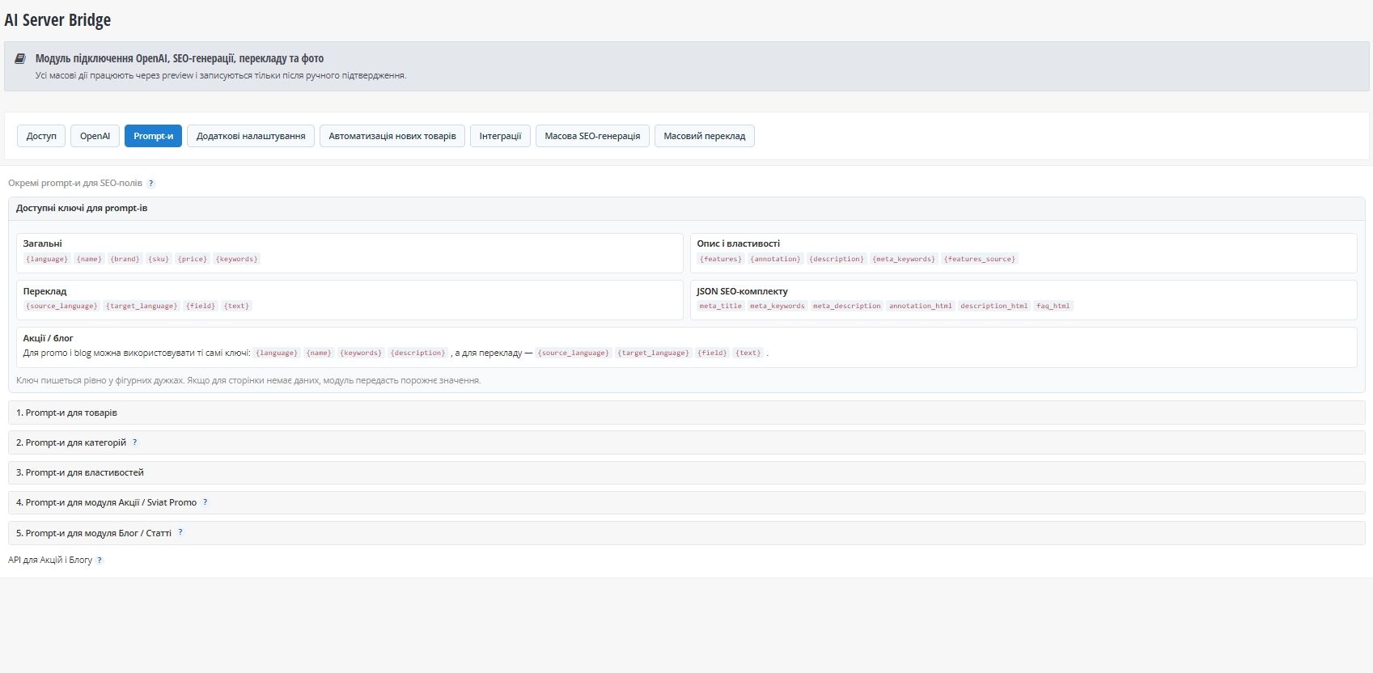This screenshot has width=1373, height=673.
Task: Click the {source_language} key in the Акції / блог row
Action: 574,353
